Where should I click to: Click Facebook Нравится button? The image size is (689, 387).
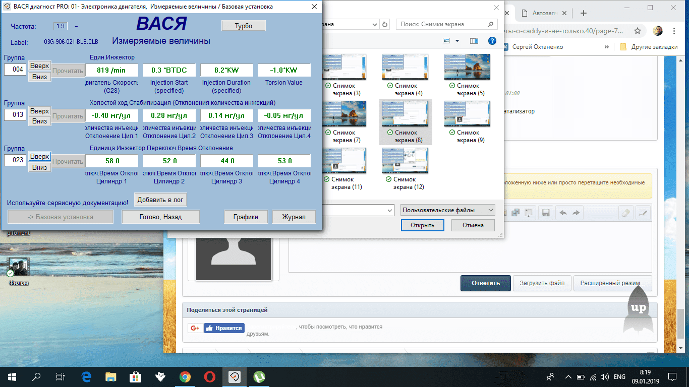(x=224, y=328)
